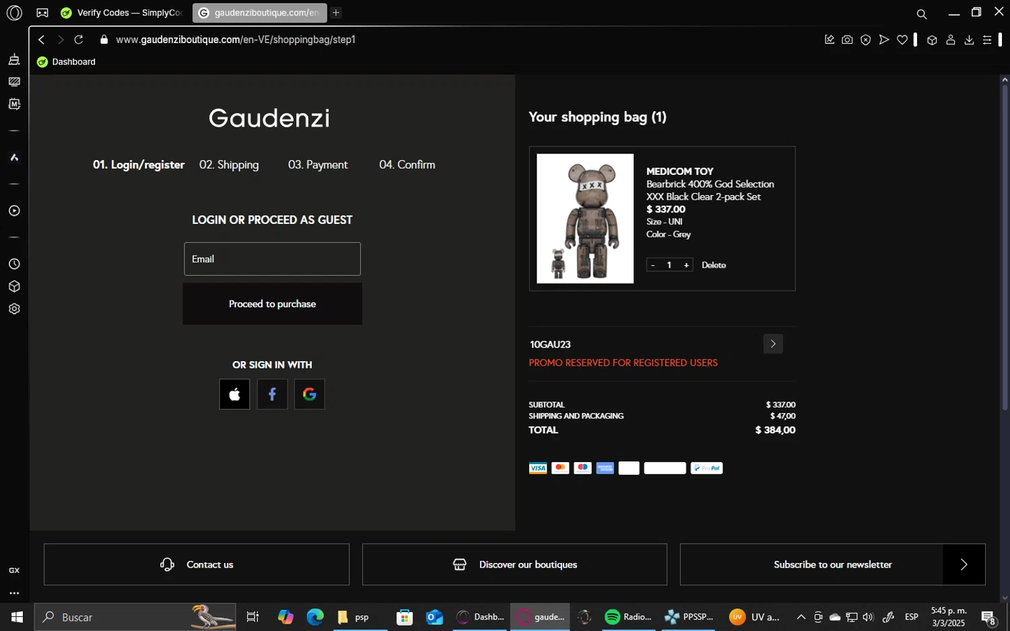1010x631 pixels.
Task: Click the Bearbrick product thumbnail
Action: coord(585,219)
